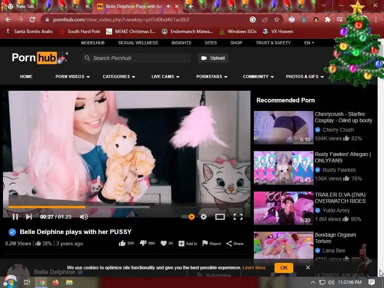This screenshot has height=288, width=384.
Task: Skip to the next video
Action: point(29,217)
